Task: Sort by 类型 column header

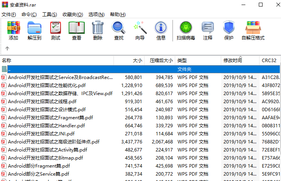Action: [x=198, y=61]
